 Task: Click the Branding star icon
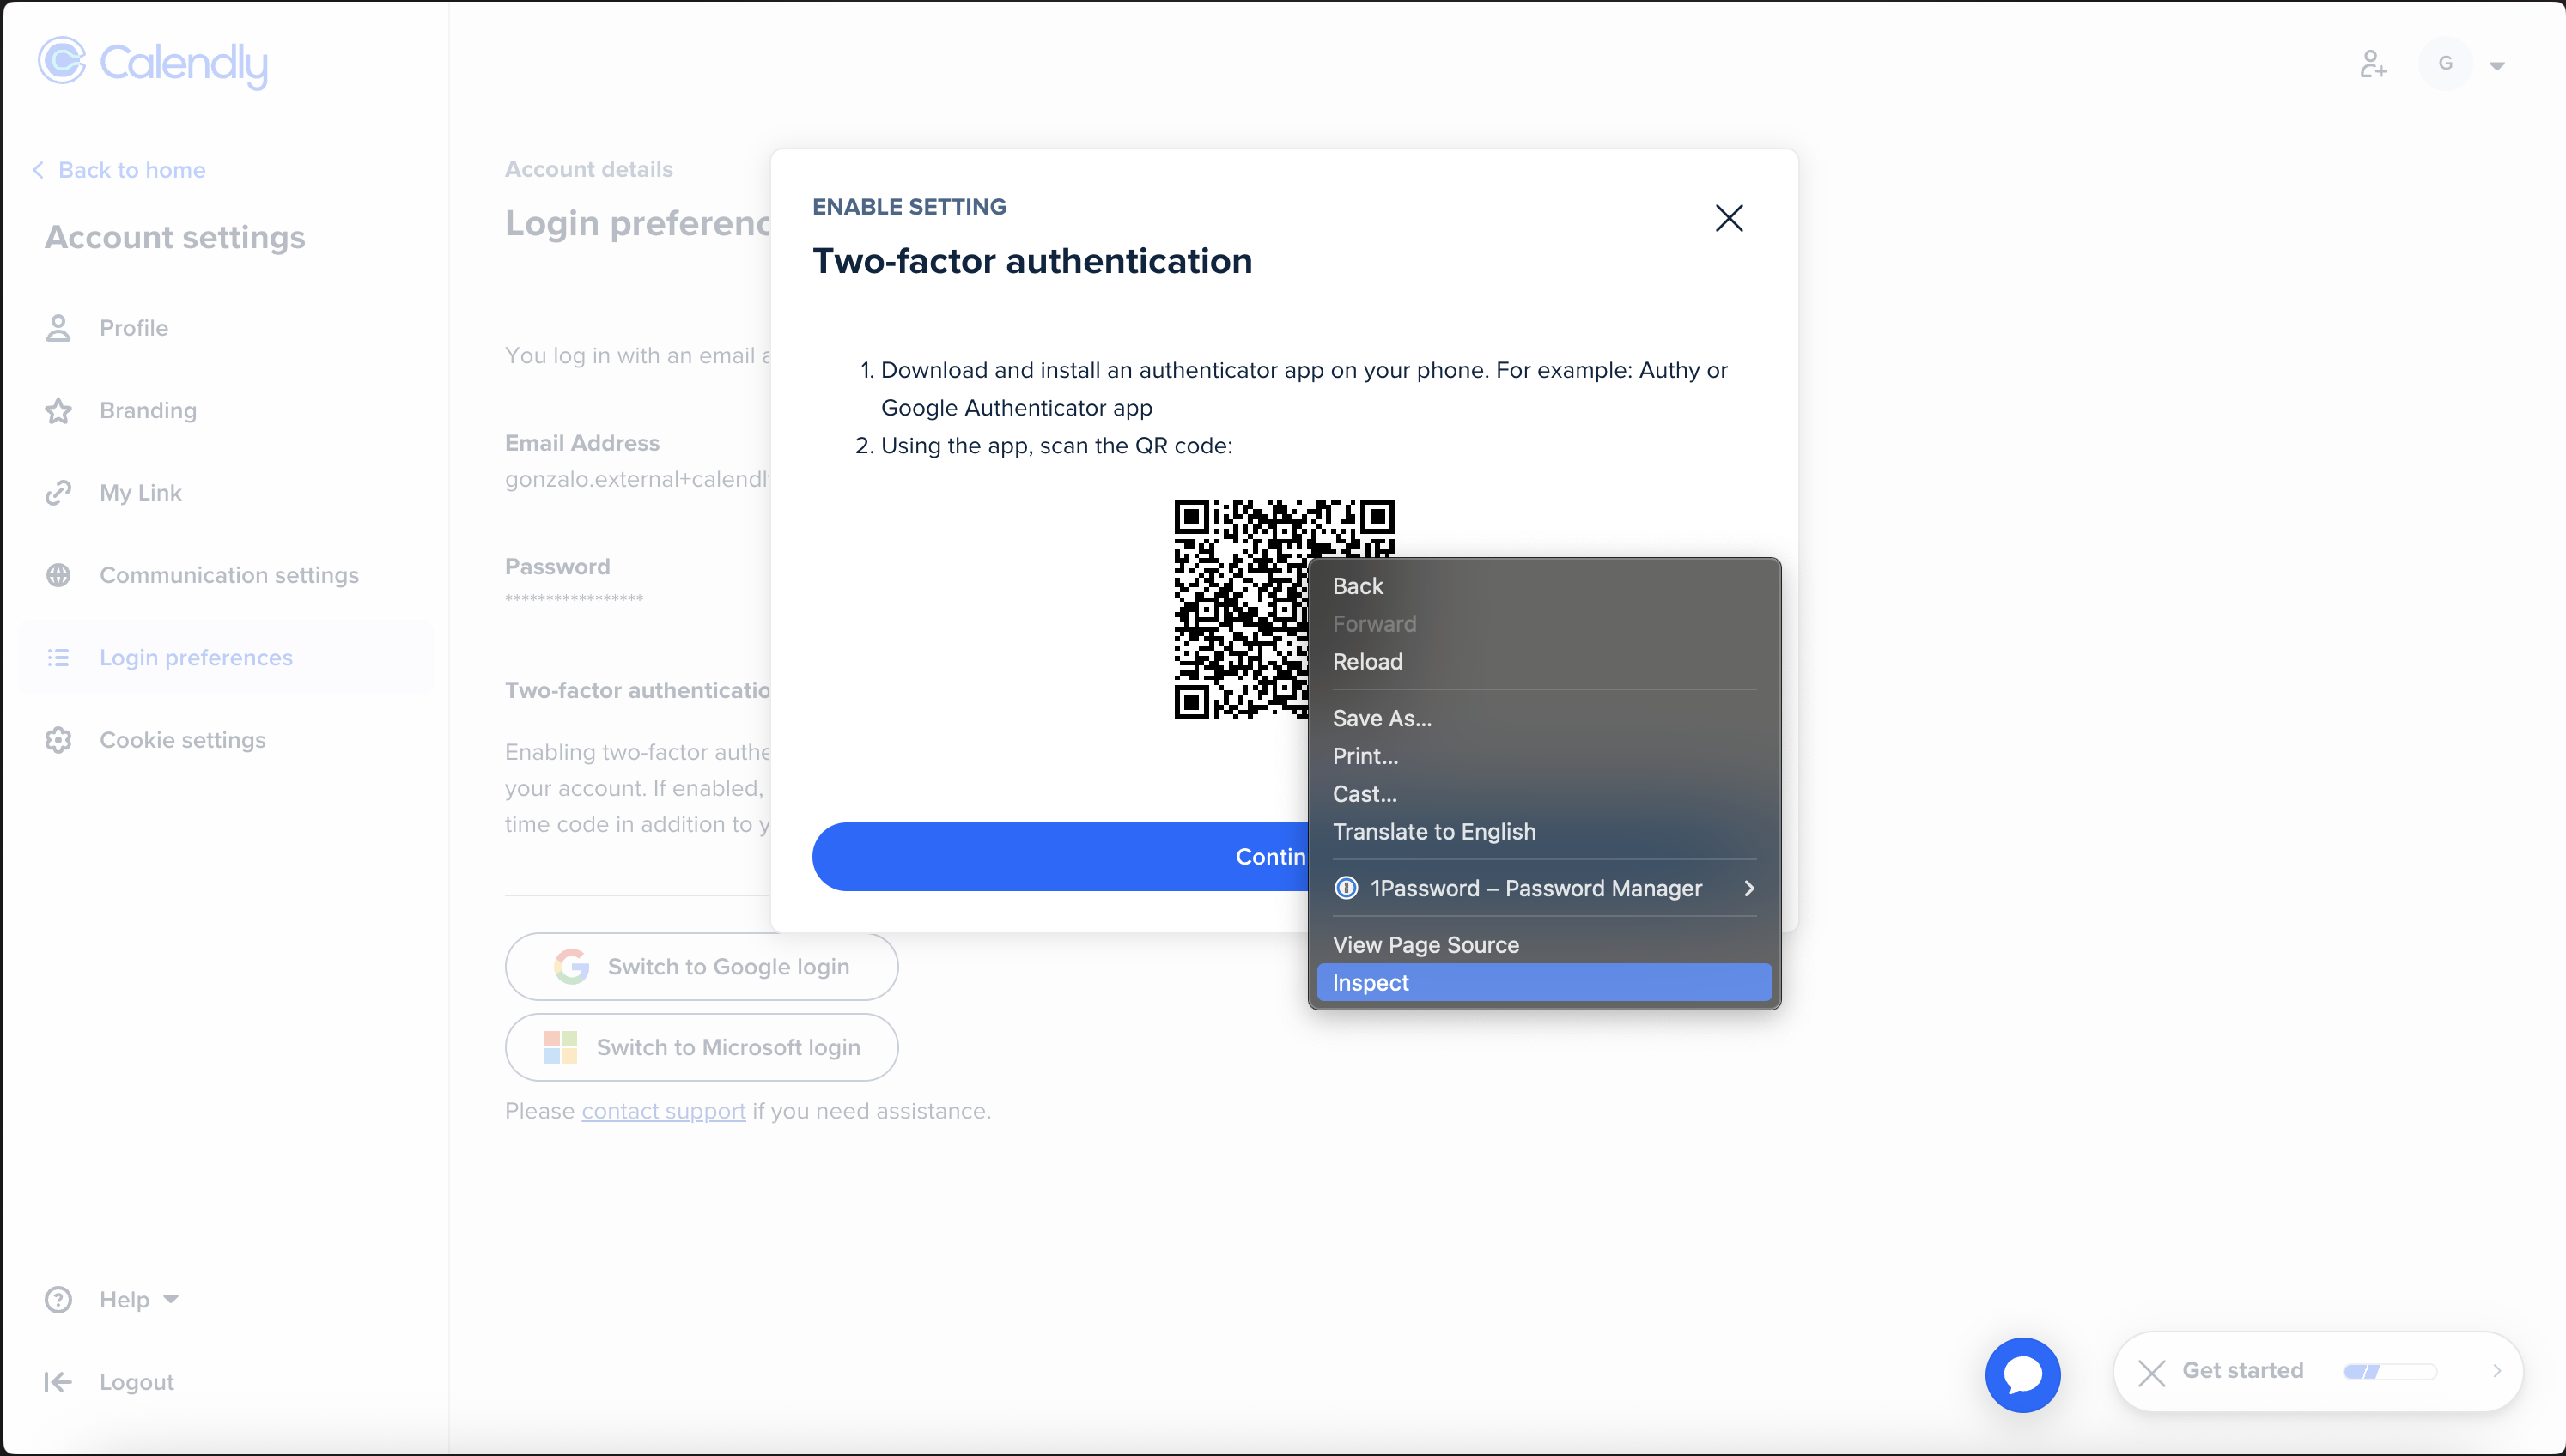[x=58, y=411]
